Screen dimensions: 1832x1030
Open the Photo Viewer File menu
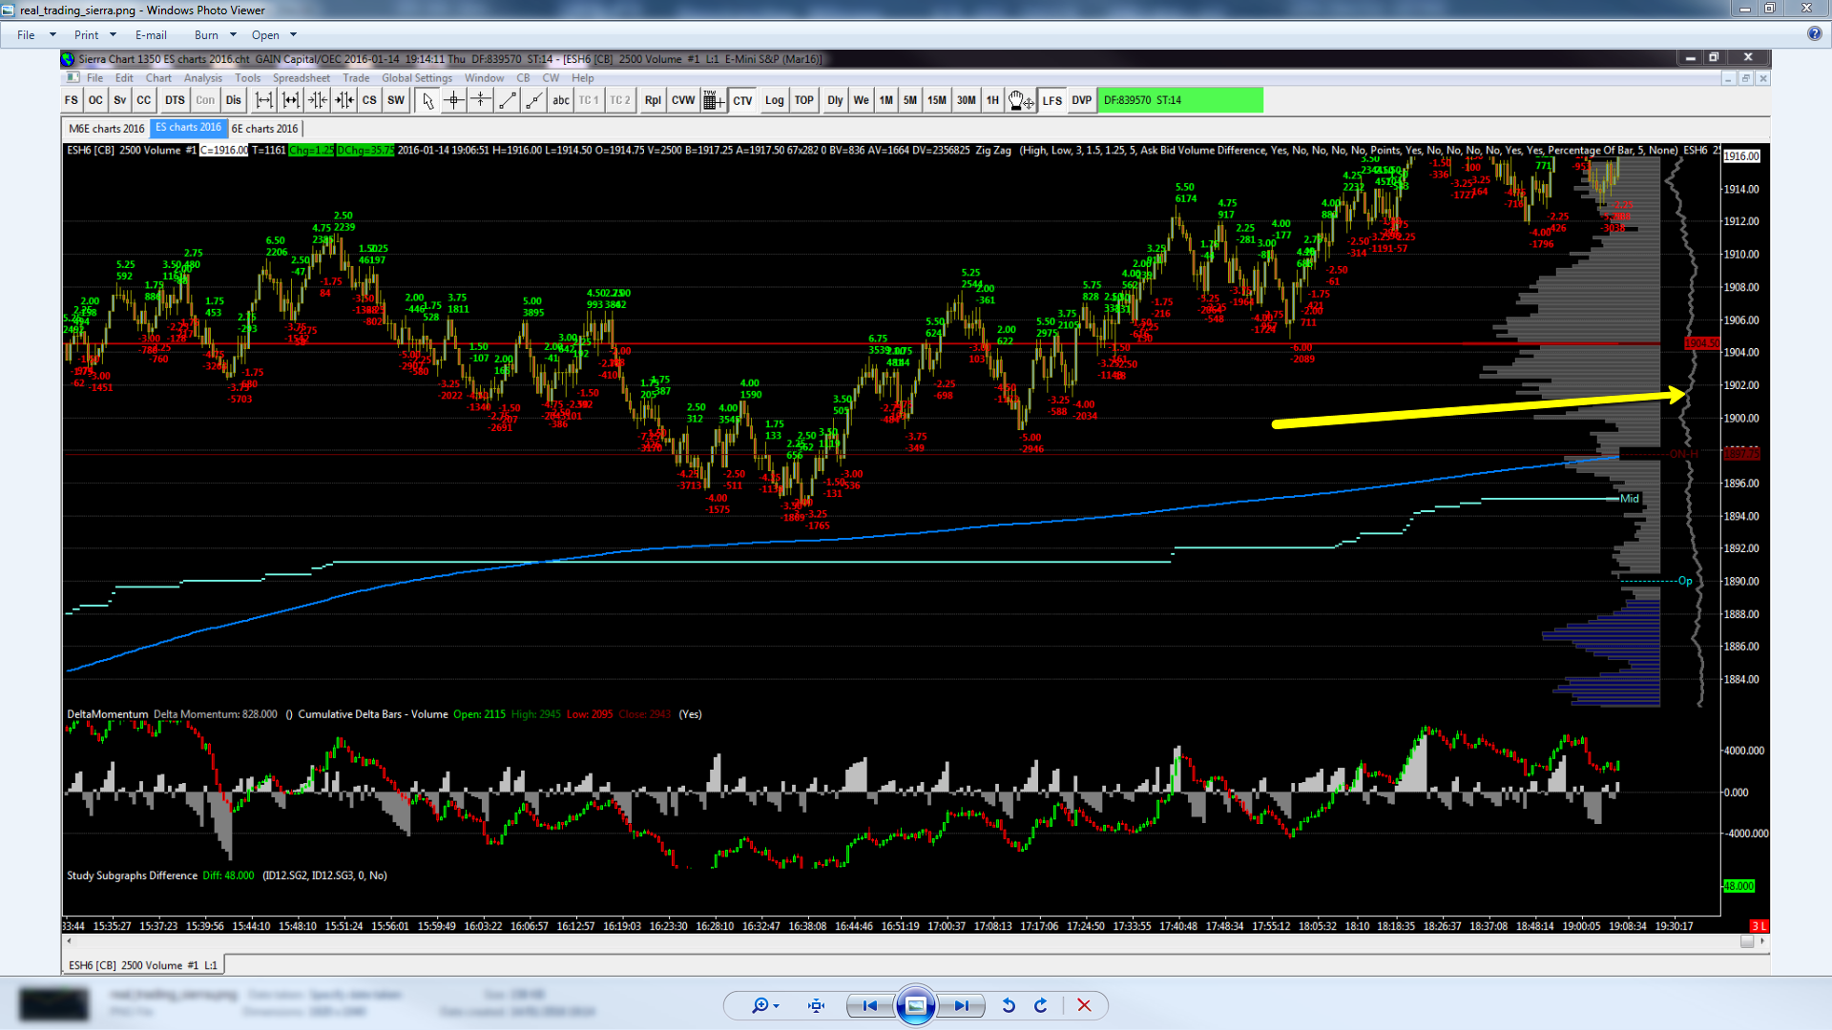(x=26, y=35)
